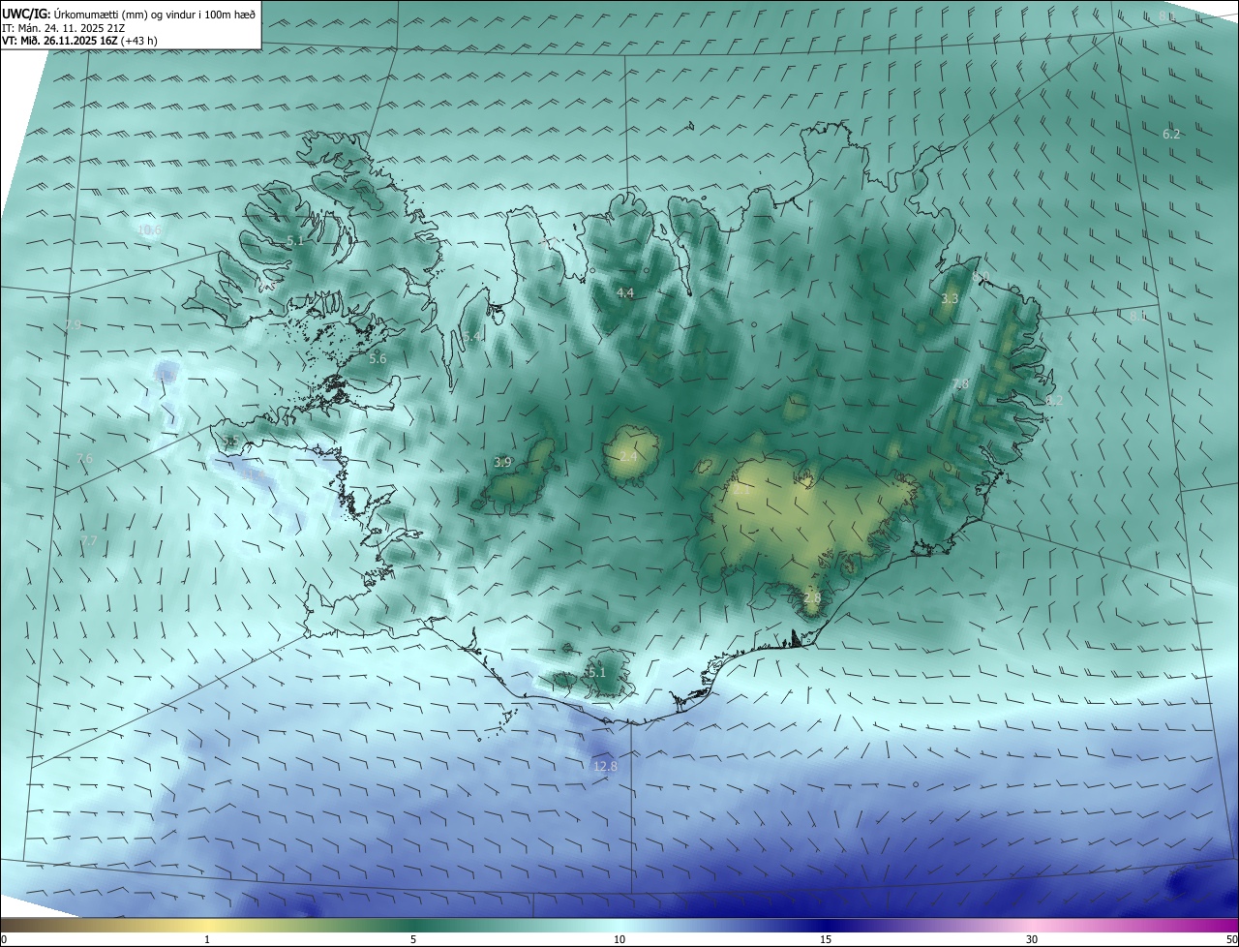
Task: Click the 4.4 value label in north Iceland
Action: tap(625, 293)
